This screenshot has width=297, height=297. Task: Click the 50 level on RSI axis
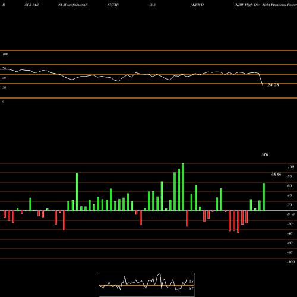[4, 78]
